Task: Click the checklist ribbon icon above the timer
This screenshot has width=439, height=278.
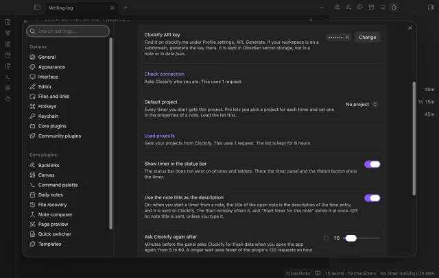Action: point(8,88)
